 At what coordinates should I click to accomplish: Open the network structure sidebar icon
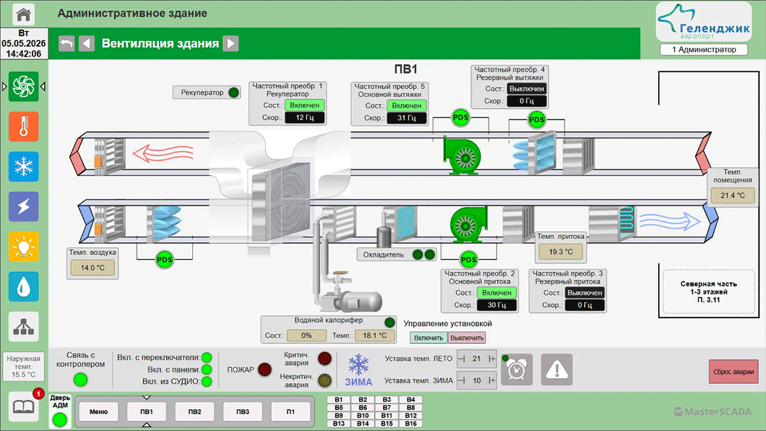24,326
